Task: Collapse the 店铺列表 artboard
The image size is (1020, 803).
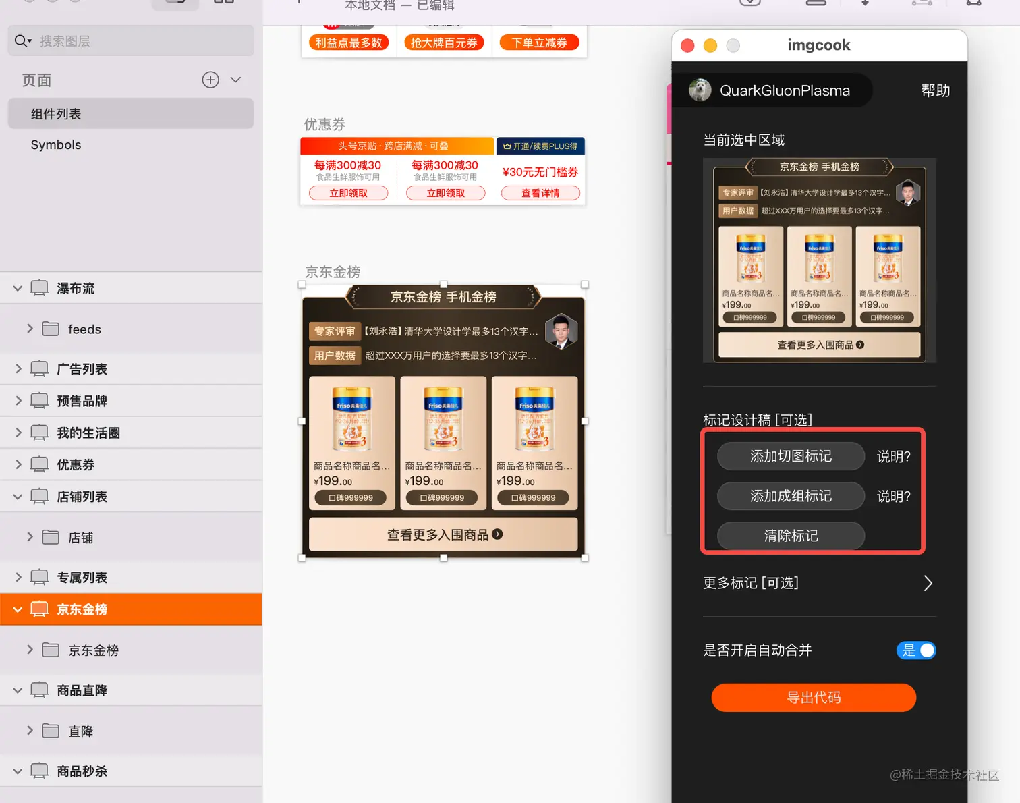Action: point(18,497)
